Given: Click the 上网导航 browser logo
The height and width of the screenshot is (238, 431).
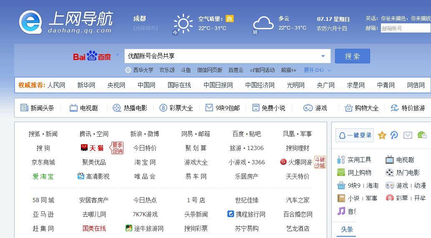Looking at the screenshot, I should [30, 22].
